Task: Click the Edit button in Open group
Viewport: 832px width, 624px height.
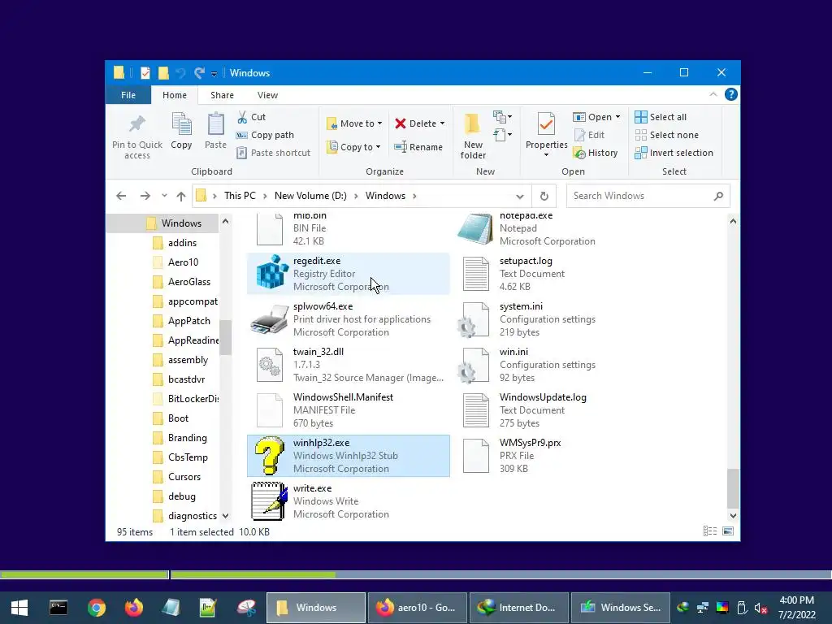Action: click(590, 135)
